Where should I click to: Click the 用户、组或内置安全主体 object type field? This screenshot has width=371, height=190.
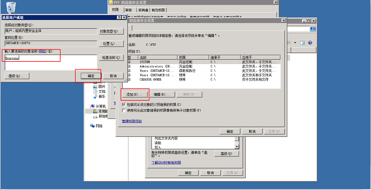[51, 31]
